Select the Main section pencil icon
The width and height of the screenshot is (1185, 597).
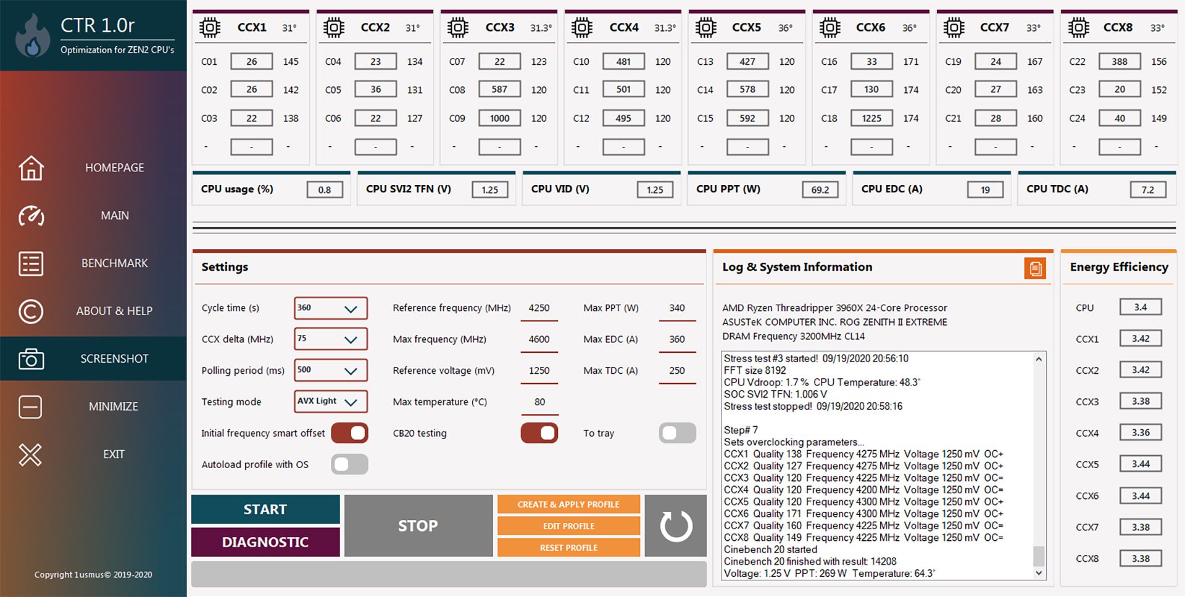click(30, 216)
